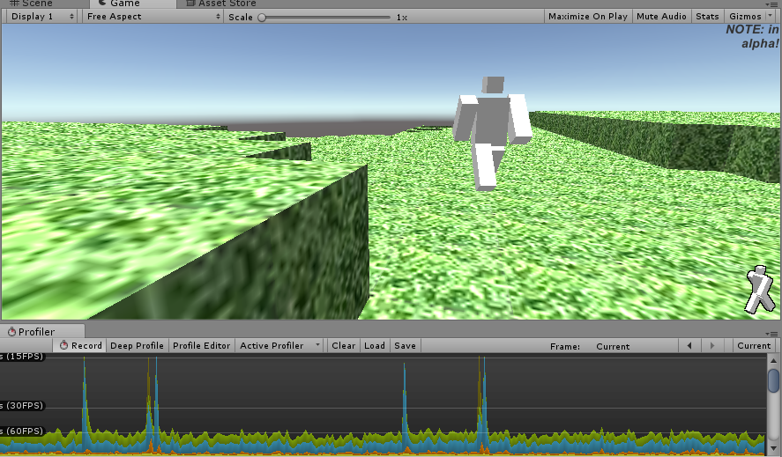Click the profiler Load button
Screen dimensions: 782x457
375,346
